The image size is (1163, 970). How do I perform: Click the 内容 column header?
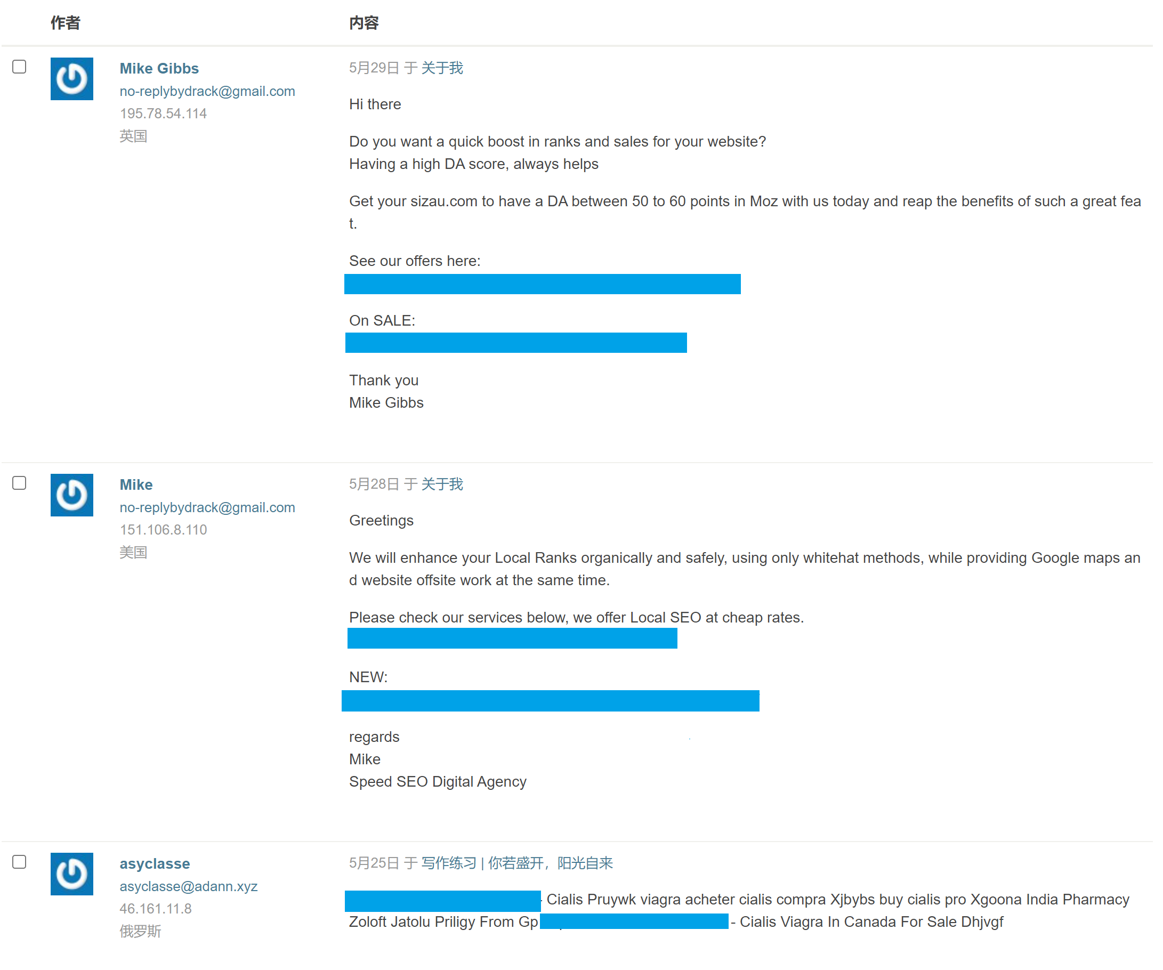(364, 23)
